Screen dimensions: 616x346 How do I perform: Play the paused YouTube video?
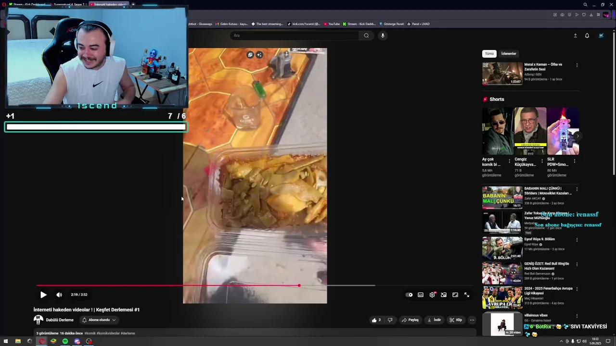pos(43,295)
